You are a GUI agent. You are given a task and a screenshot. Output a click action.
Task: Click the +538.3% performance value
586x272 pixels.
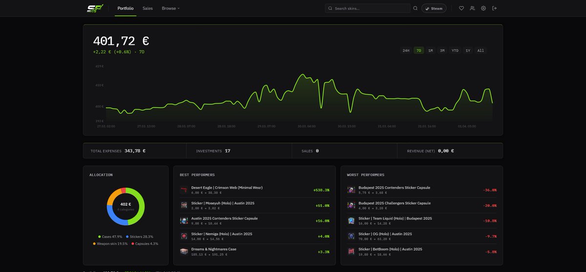(x=321, y=190)
